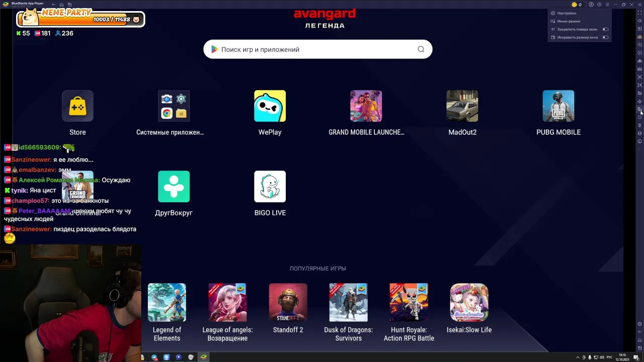The width and height of the screenshot is (644, 362).
Task: Launch GRAND MOBILE LAUNCHER app
Action: pyautogui.click(x=366, y=106)
